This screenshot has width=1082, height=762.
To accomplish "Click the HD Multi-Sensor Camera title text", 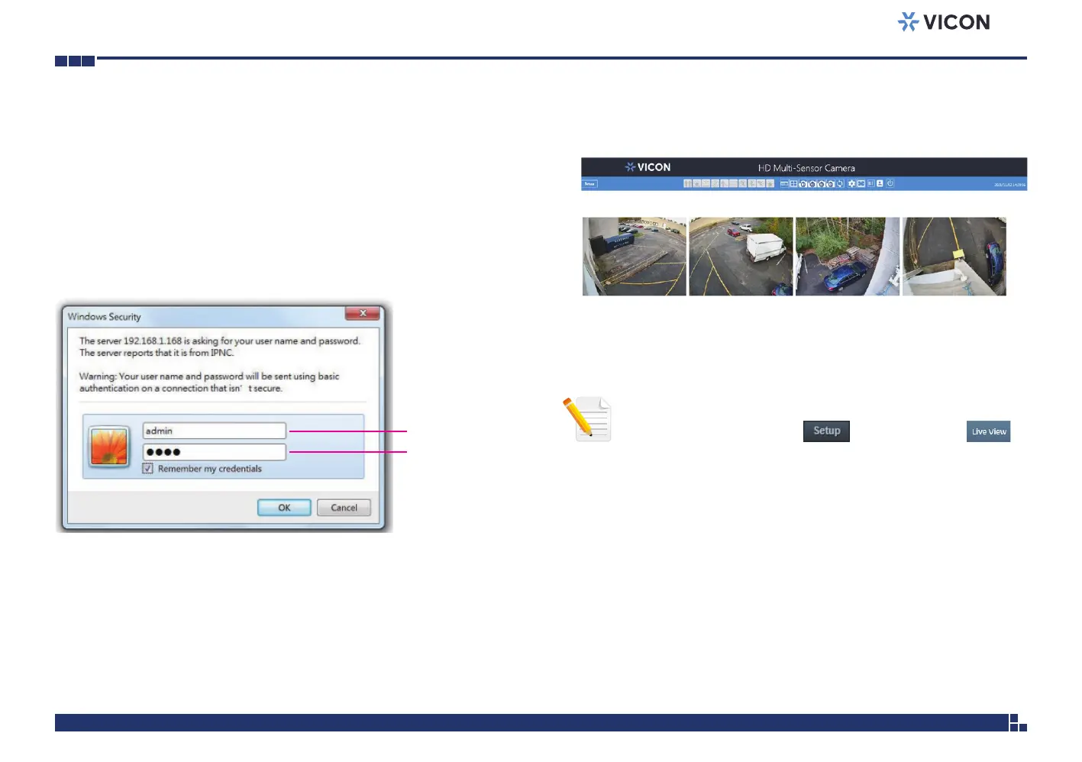I will click(806, 168).
